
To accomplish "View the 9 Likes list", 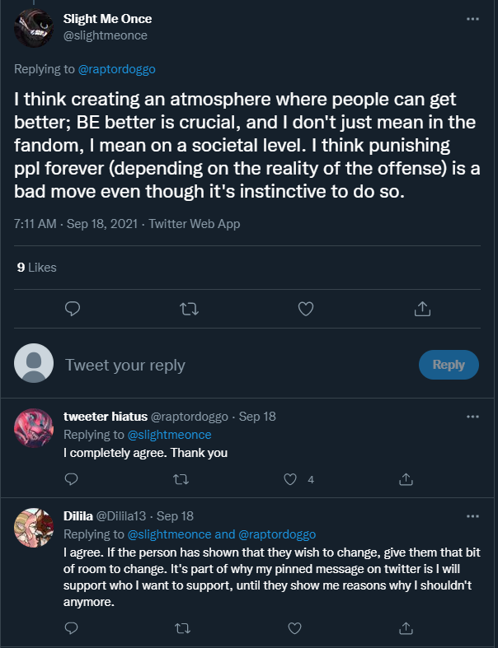I will [37, 268].
